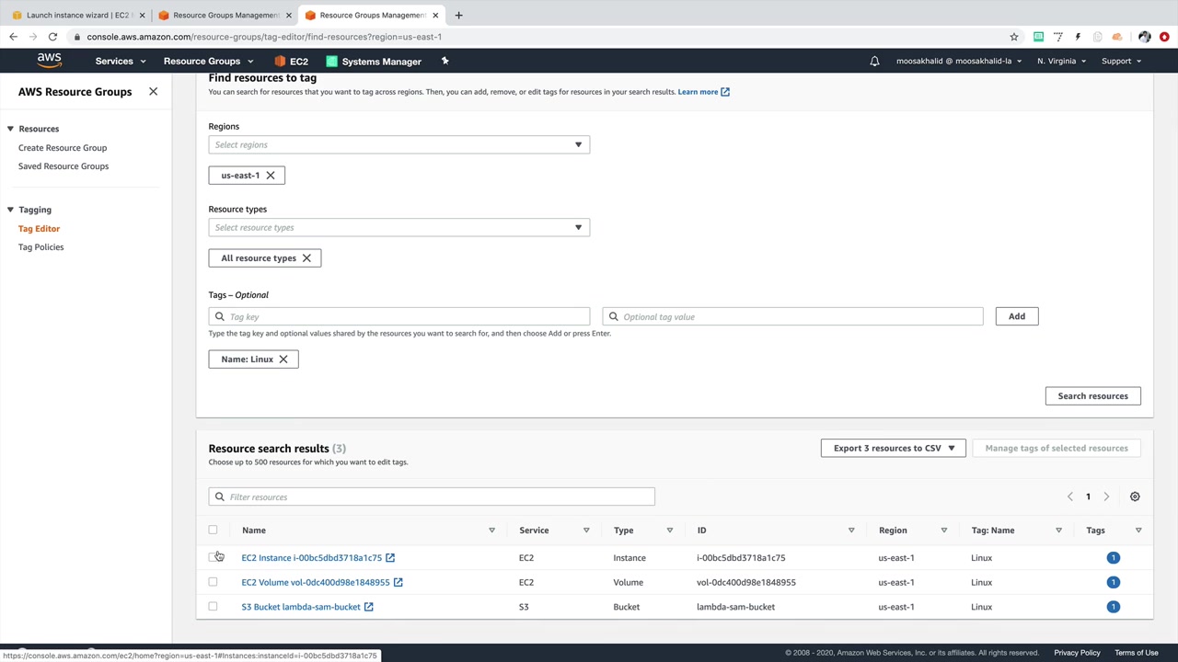Open EC2 Instance i-00bc5dbd3718a1c75 link
The width and height of the screenshot is (1178, 662).
(x=318, y=558)
